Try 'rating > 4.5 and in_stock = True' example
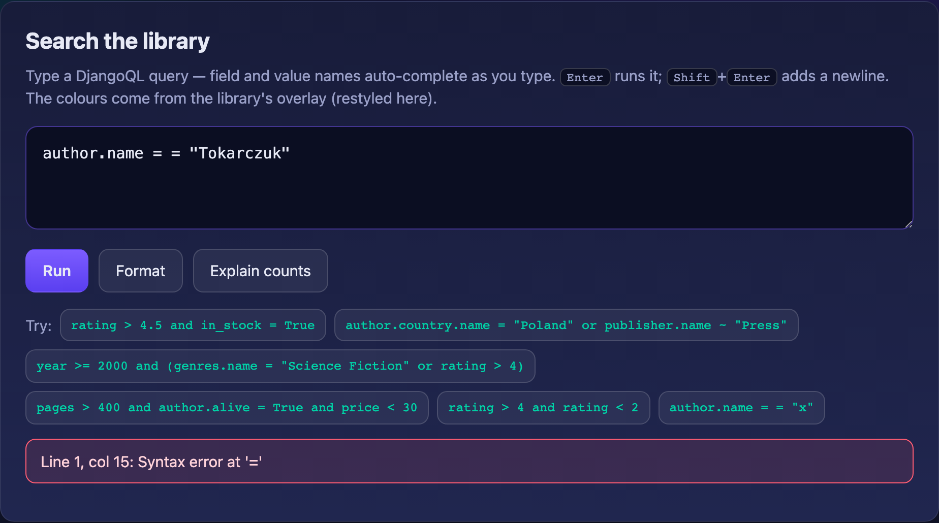939x523 pixels. coord(193,325)
